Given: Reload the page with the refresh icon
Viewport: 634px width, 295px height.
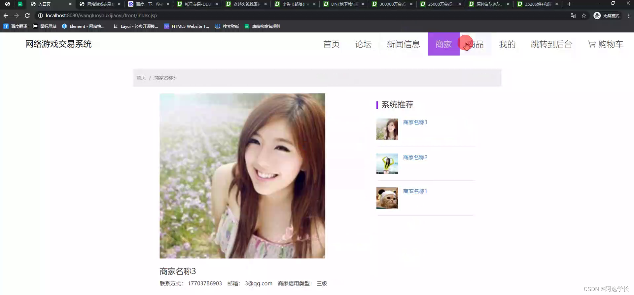Looking at the screenshot, I should [27, 16].
